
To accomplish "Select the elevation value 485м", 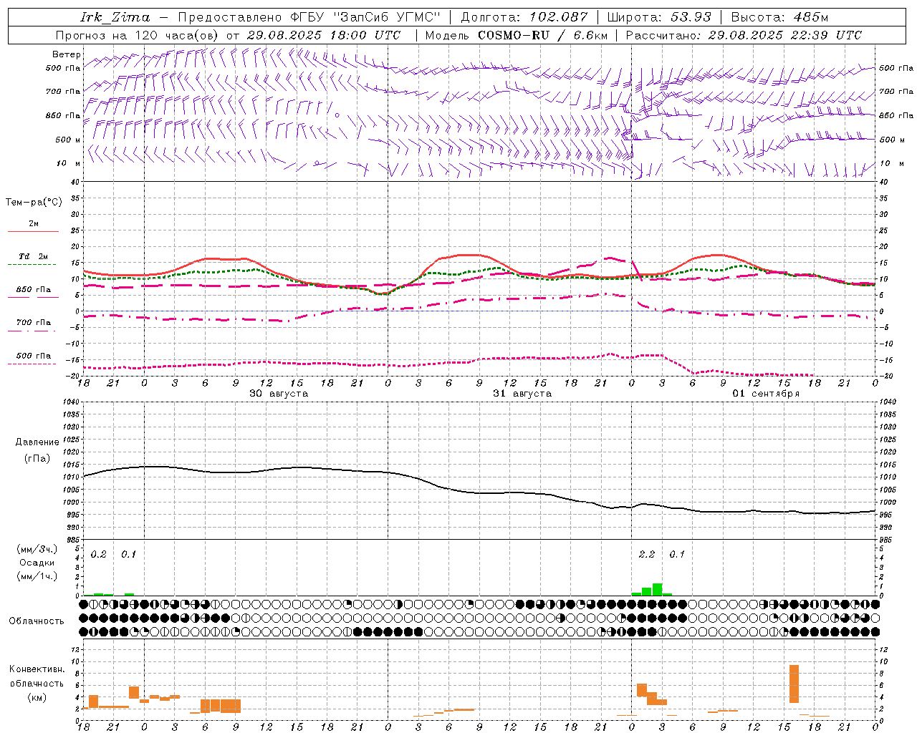I will [x=811, y=17].
